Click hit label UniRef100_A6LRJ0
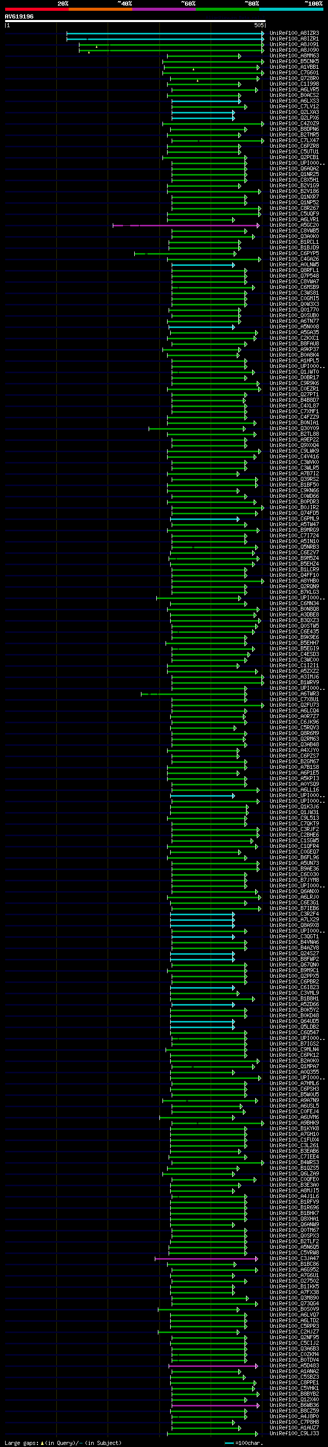The width and height of the screenshot is (328, 1447). (294, 897)
